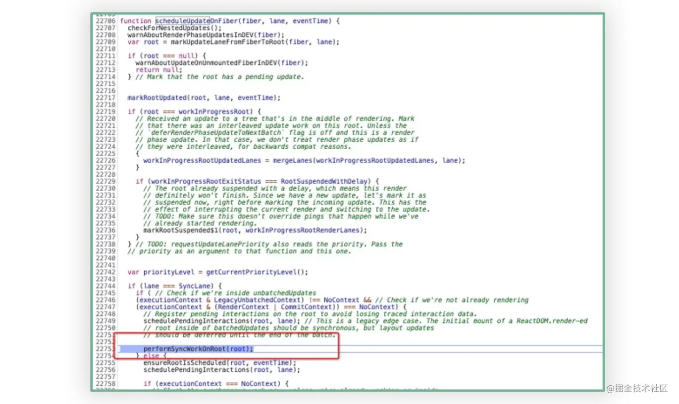Click line number 22744 in the gutter
679x404 pixels.
[x=105, y=286]
